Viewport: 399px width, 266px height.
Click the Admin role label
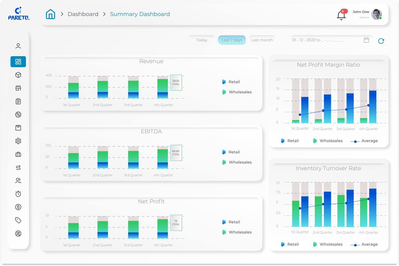364,18
